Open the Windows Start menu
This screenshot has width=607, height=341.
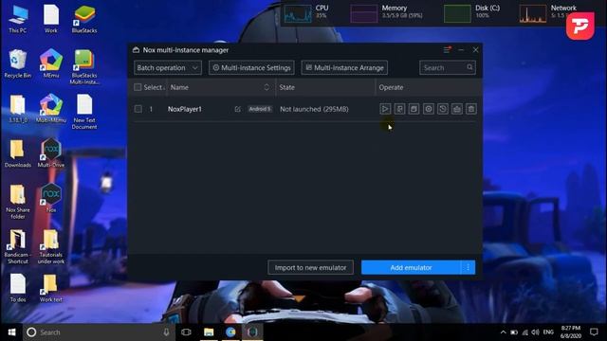(11, 332)
